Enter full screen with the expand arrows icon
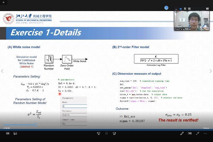The width and height of the screenshot is (213, 142). click(x=198, y=133)
